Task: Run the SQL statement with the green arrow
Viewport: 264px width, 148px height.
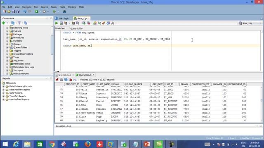Action: click(x=57, y=23)
